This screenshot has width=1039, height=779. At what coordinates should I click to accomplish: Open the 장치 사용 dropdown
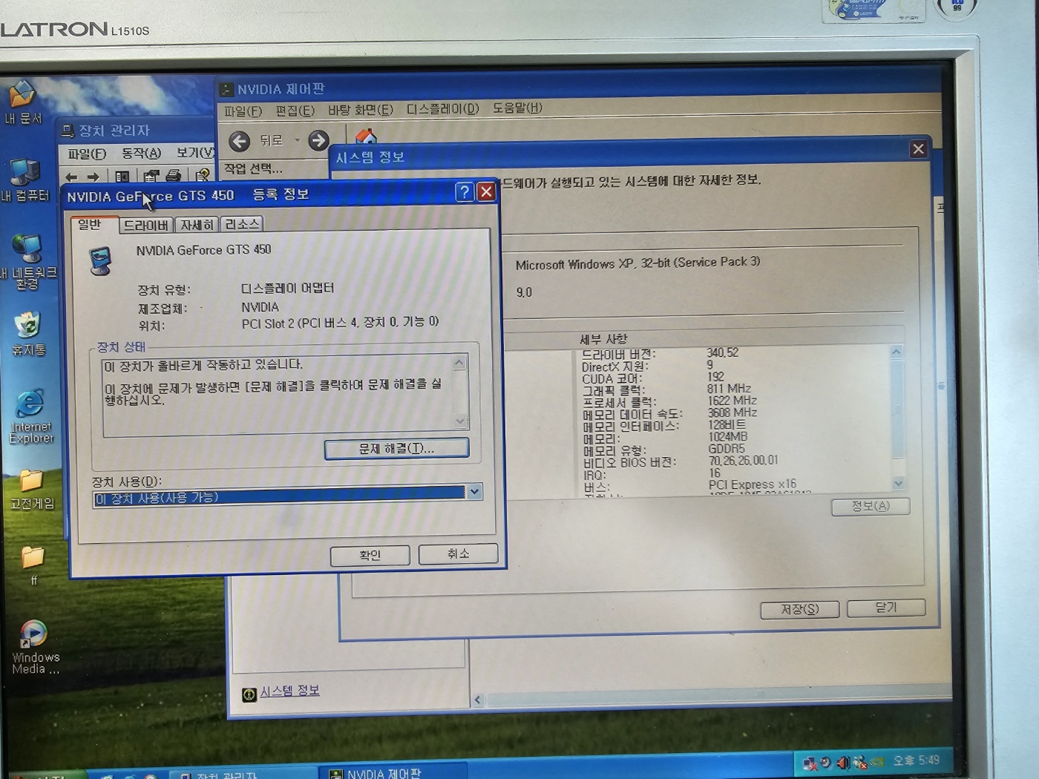(474, 491)
